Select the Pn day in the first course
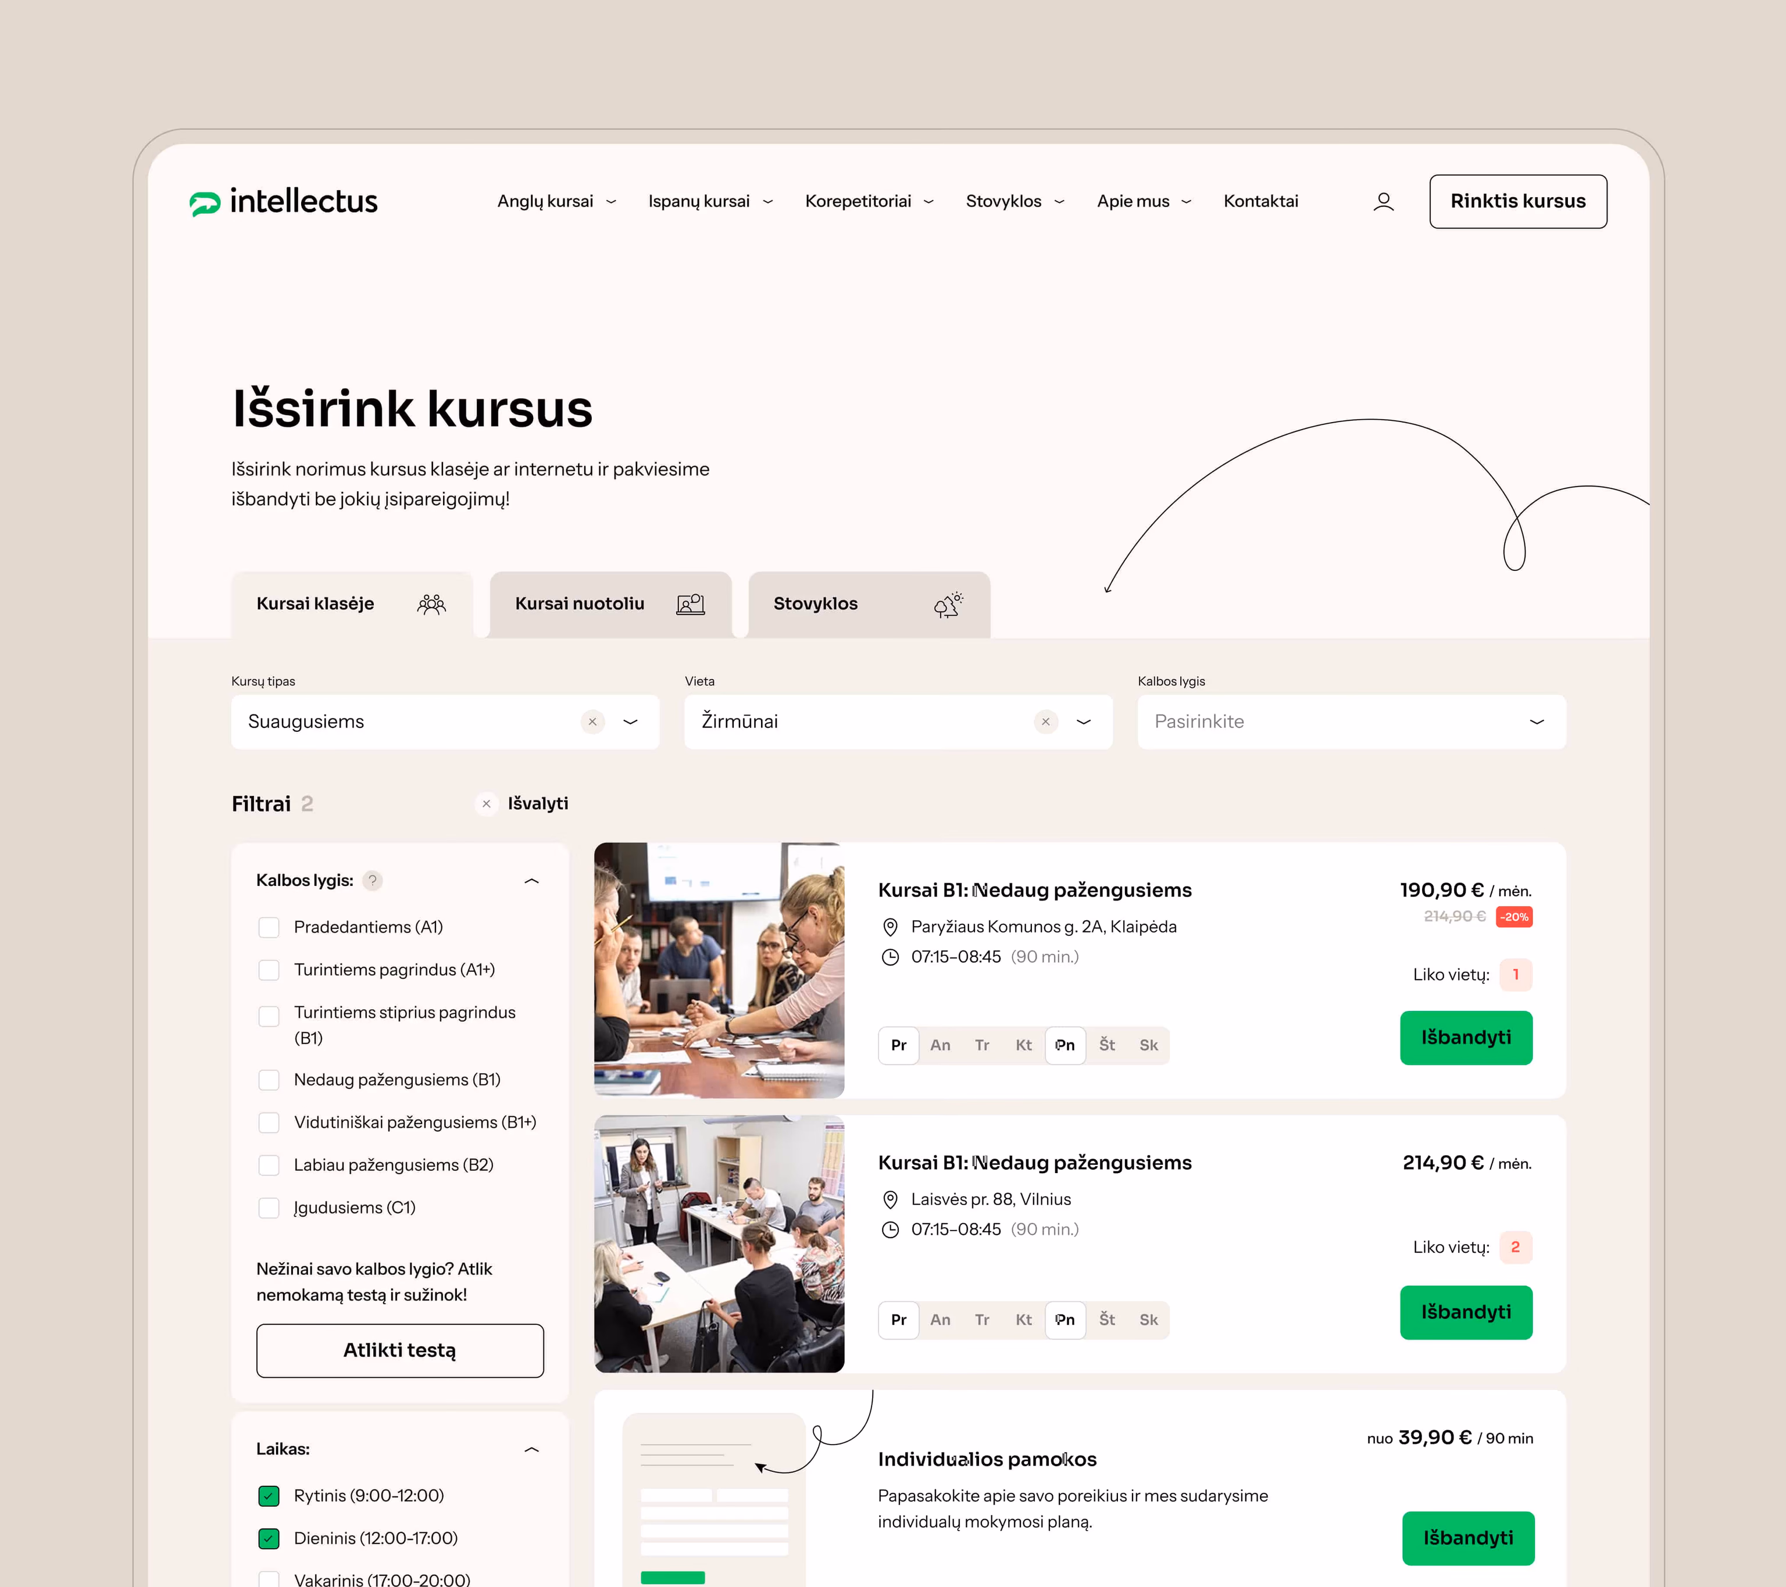Viewport: 1786px width, 1587px height. point(1065,1045)
